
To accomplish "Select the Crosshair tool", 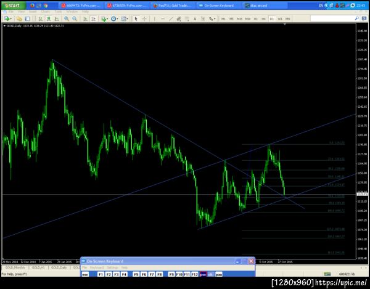I will click(144, 18).
